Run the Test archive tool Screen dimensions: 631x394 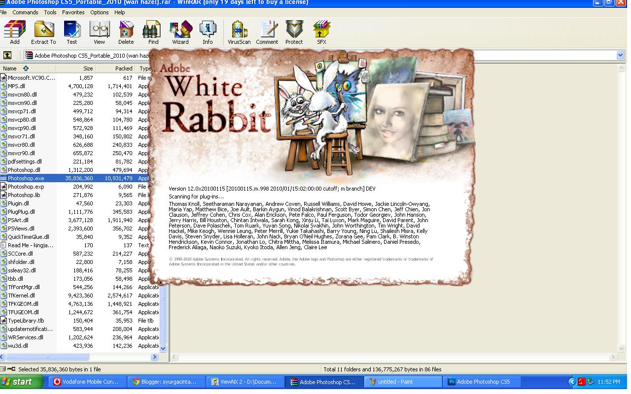pyautogui.click(x=72, y=33)
